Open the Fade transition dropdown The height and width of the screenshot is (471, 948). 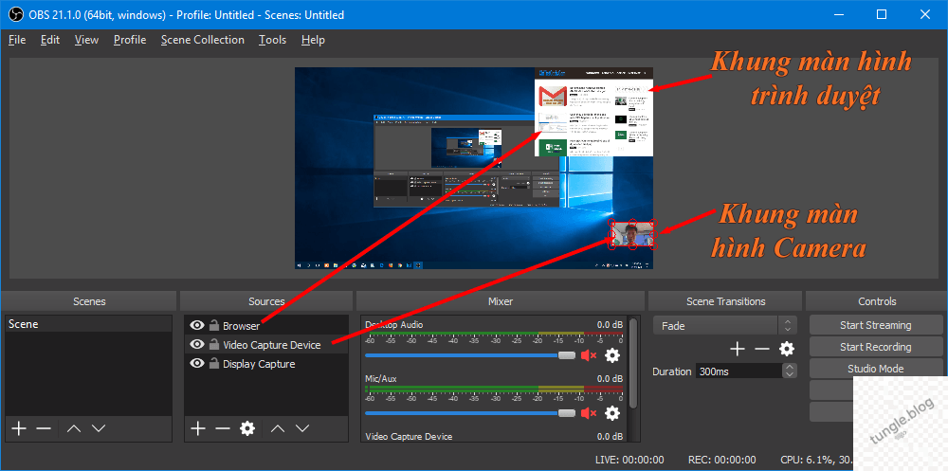coord(725,325)
